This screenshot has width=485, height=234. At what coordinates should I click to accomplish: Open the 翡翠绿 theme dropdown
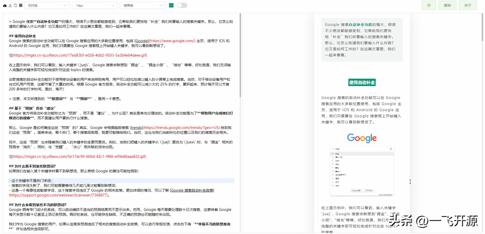pyautogui.click(x=142, y=5)
